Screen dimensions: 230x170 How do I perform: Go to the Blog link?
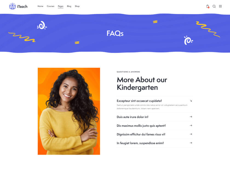pyautogui.click(x=69, y=6)
